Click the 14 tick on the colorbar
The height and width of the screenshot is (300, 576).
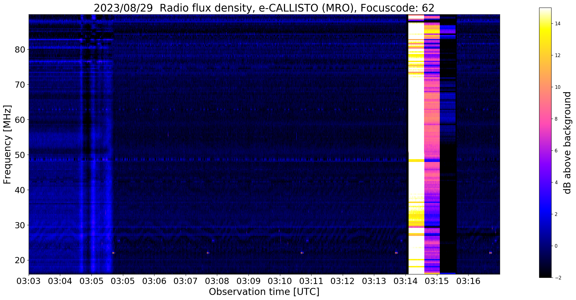tap(557, 24)
